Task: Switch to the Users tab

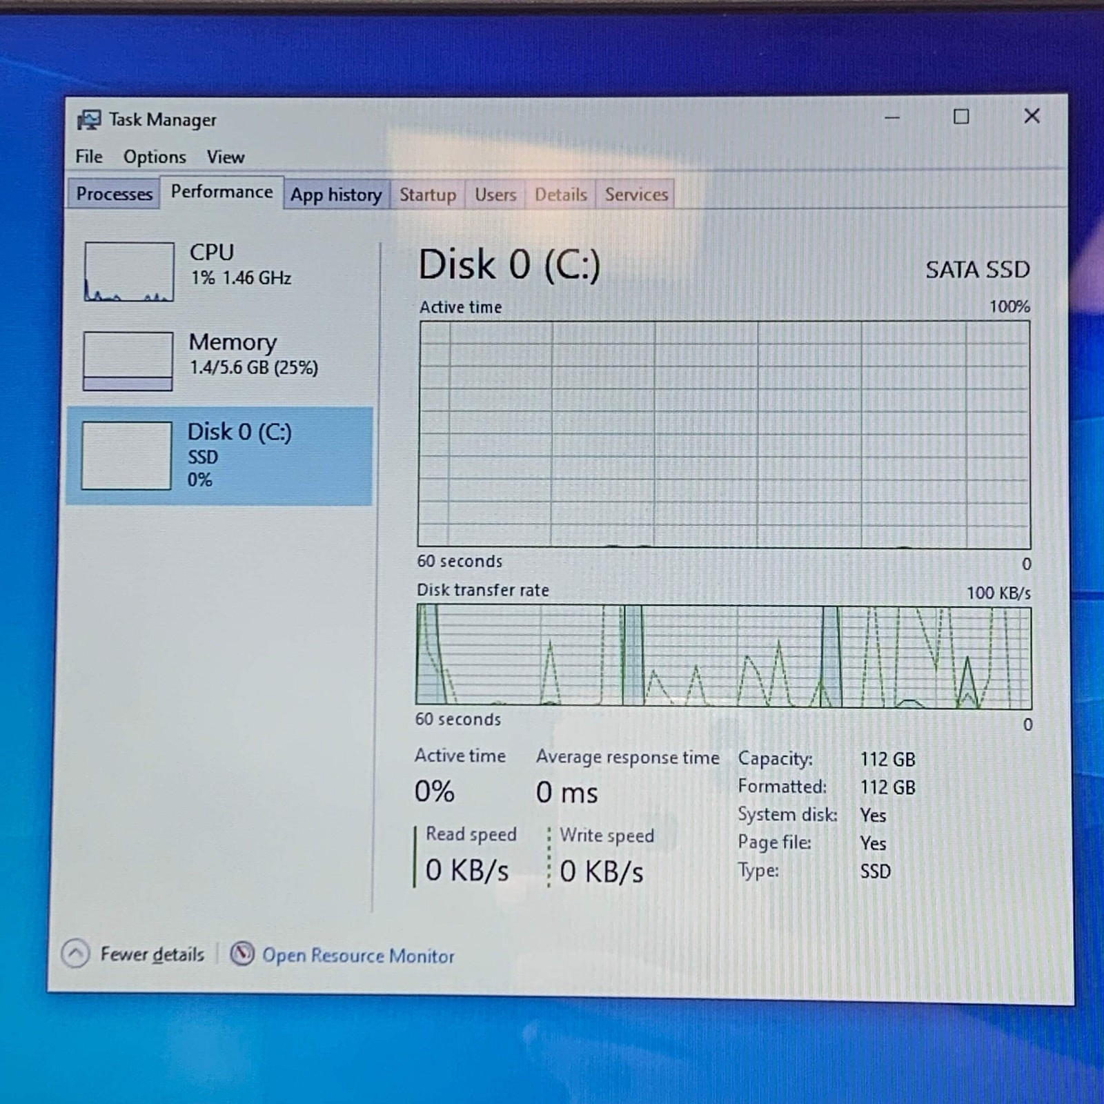Action: point(495,195)
